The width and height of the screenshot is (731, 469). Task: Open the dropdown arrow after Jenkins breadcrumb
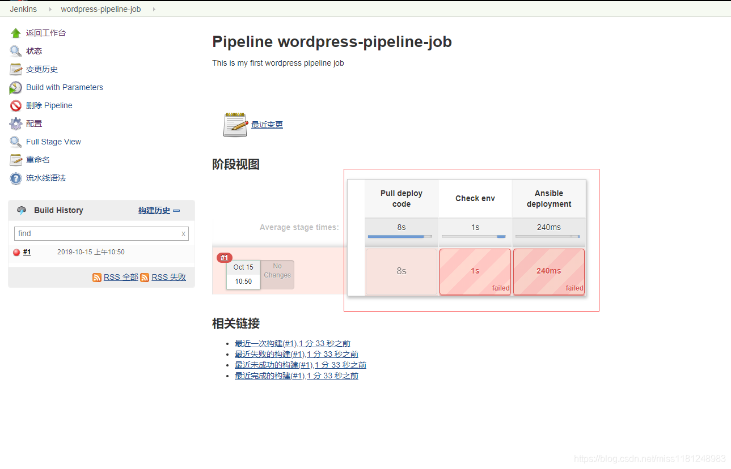[50, 9]
